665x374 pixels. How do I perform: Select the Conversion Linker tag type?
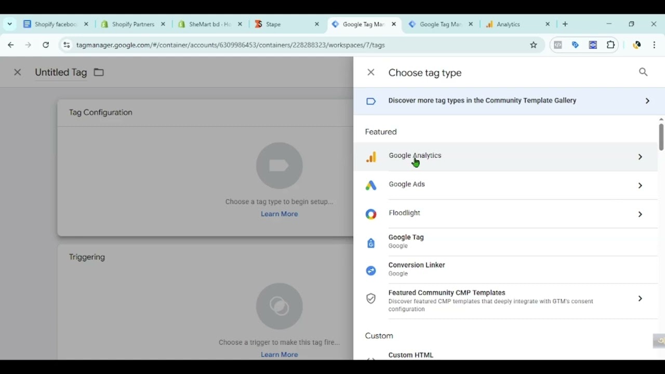506,270
